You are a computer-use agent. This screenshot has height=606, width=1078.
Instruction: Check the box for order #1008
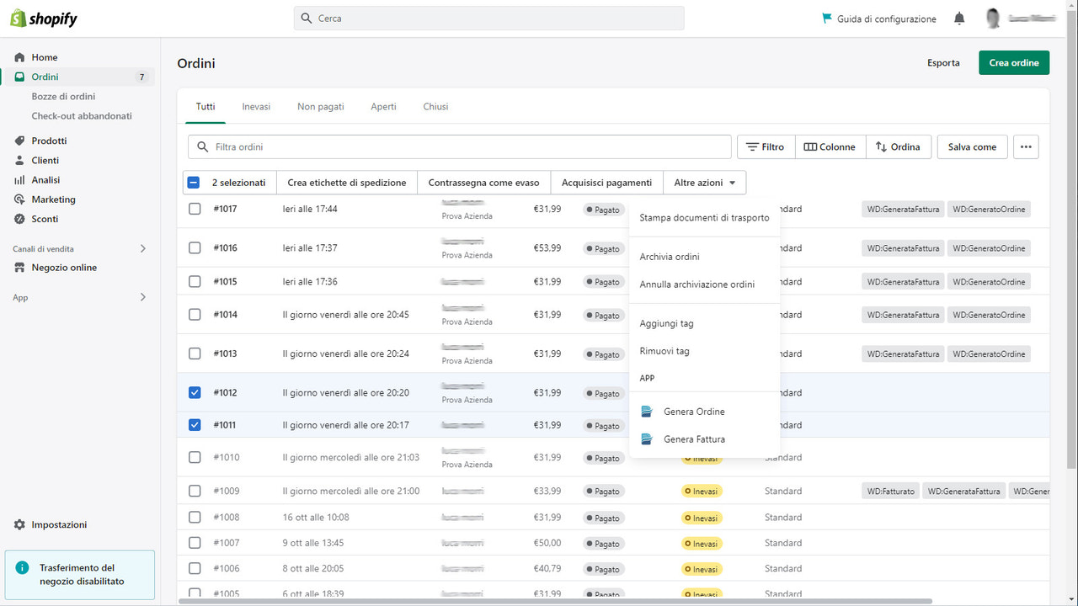(195, 518)
